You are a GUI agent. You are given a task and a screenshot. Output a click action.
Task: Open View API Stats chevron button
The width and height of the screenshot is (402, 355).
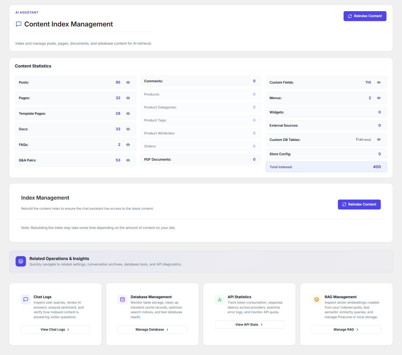(249, 325)
